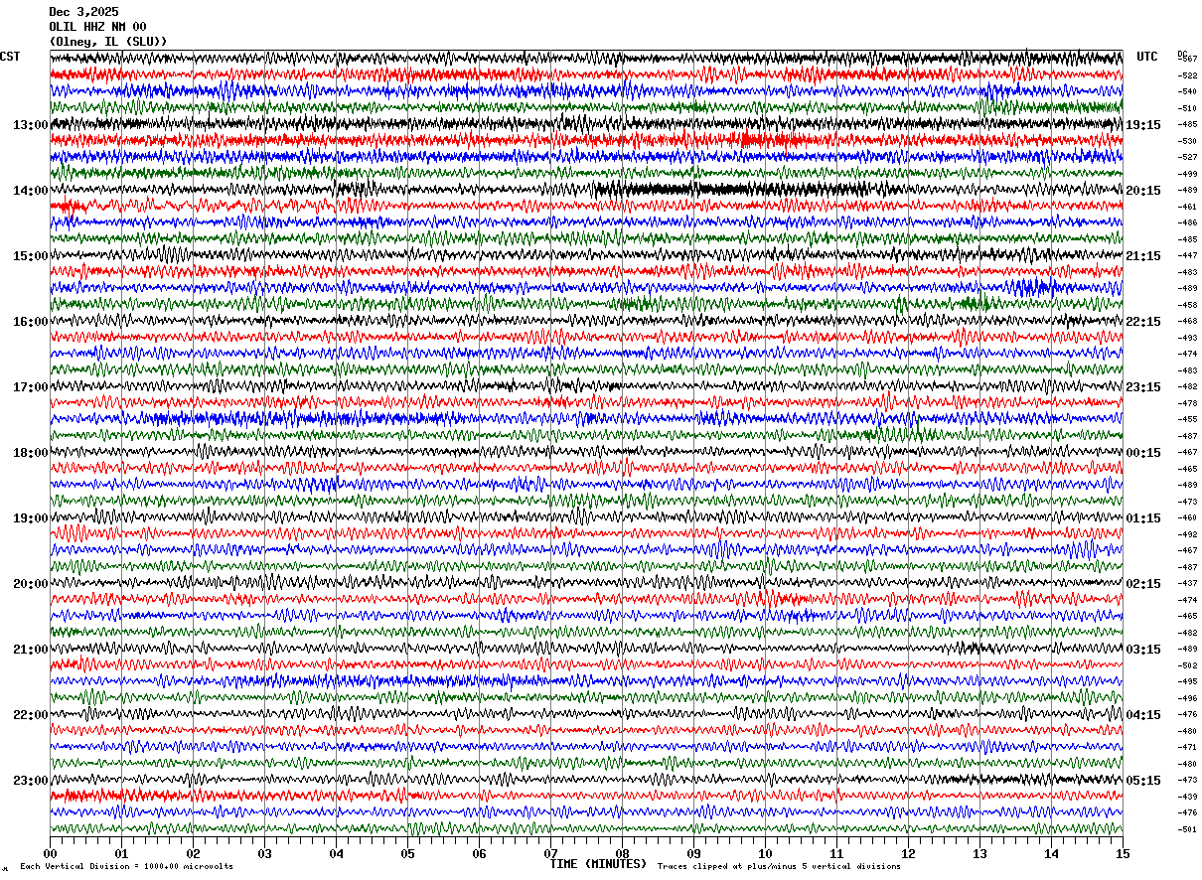The image size is (1202, 880).
Task: Click the 'CST' timezone label
Action: pos(10,57)
